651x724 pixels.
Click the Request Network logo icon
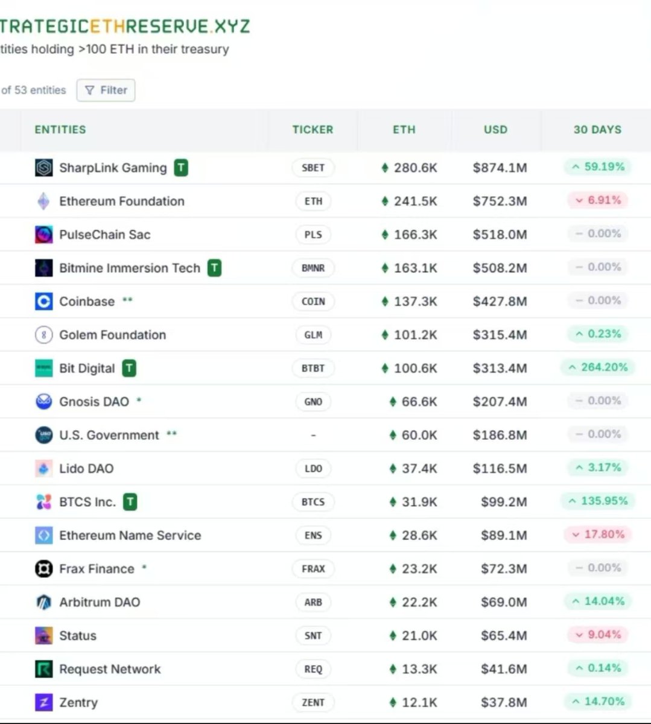tap(43, 669)
